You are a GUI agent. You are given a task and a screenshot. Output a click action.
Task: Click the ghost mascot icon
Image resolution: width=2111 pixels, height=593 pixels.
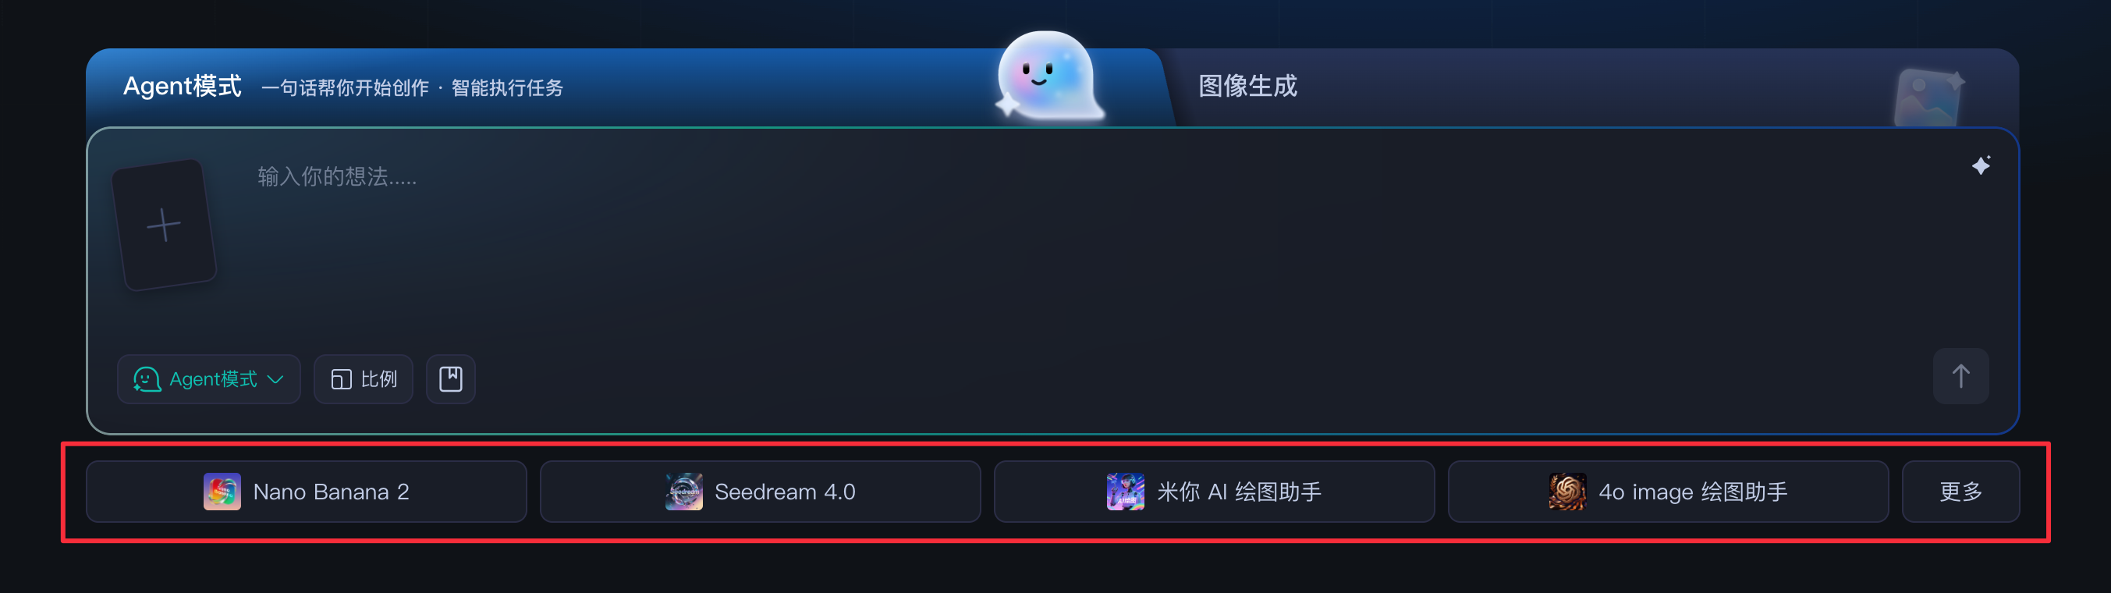click(x=1048, y=76)
